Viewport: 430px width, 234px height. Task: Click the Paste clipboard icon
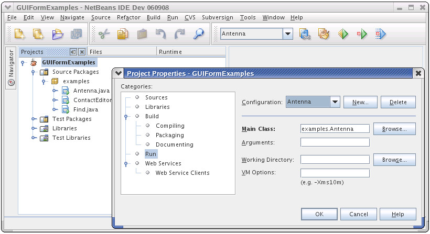(x=142, y=34)
